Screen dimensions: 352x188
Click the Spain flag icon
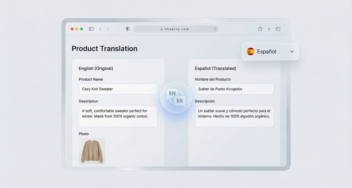coord(250,51)
